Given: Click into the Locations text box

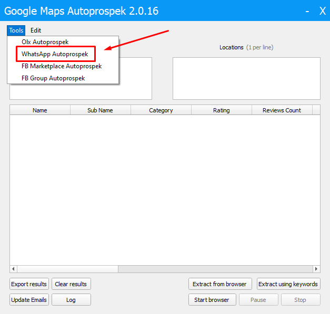Looking at the screenshot, I should 246,78.
